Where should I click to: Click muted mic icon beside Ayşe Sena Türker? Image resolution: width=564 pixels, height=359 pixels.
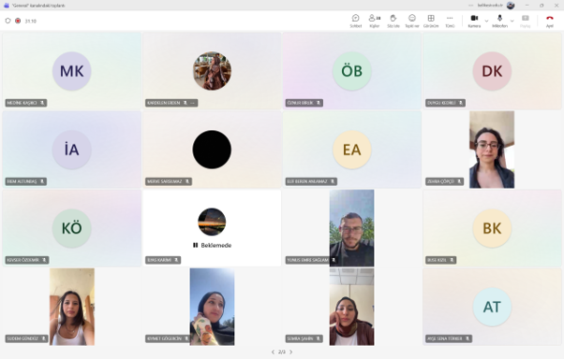click(x=468, y=338)
